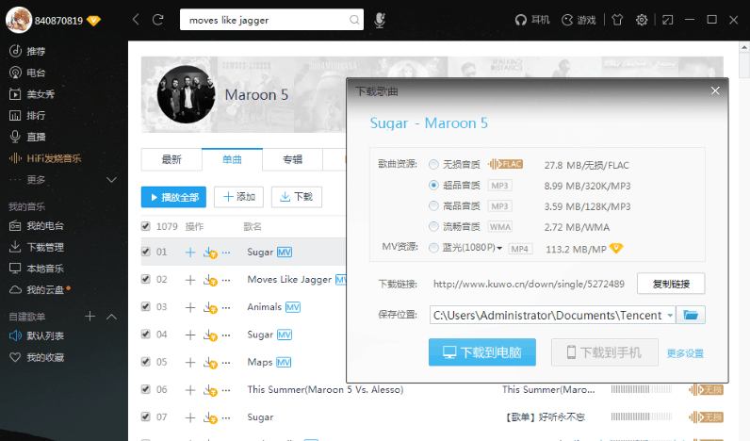Open the 游戏 games section
Screen dimensions: 750x441
click(579, 20)
